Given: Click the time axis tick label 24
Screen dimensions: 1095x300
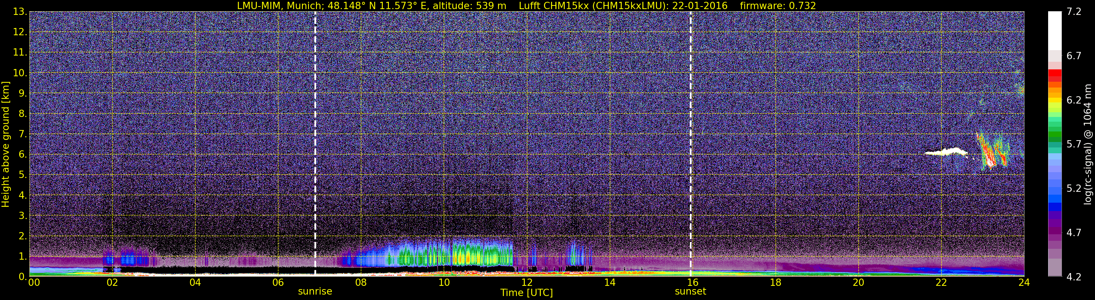Looking at the screenshot, I should (x=1023, y=283).
